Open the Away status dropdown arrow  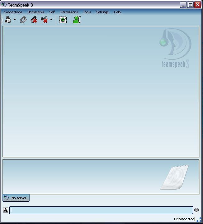15,20
